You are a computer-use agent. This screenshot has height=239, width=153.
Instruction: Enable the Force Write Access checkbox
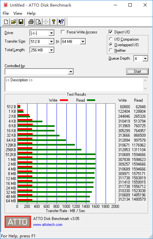point(63,32)
